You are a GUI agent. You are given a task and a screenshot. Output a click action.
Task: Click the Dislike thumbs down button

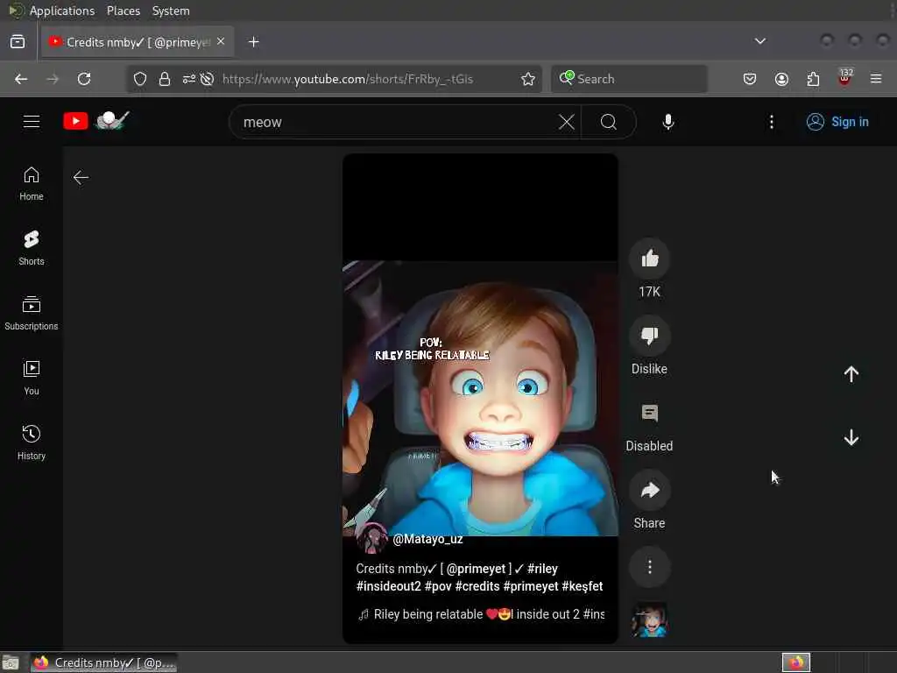649,336
